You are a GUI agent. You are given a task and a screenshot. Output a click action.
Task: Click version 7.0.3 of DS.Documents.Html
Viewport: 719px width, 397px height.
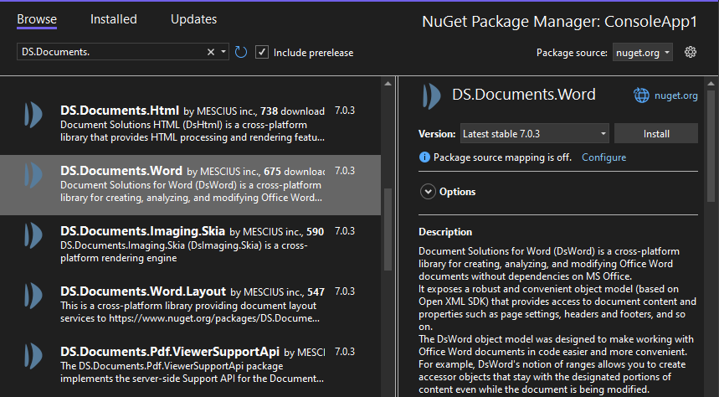pos(345,111)
